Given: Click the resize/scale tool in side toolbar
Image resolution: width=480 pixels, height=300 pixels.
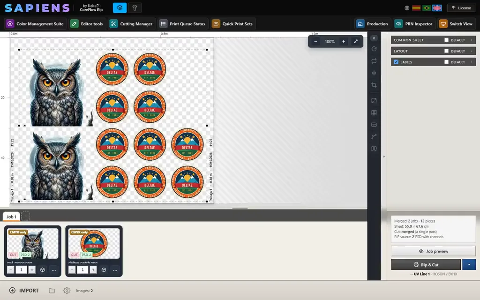Looking at the screenshot, I should 374,100.
